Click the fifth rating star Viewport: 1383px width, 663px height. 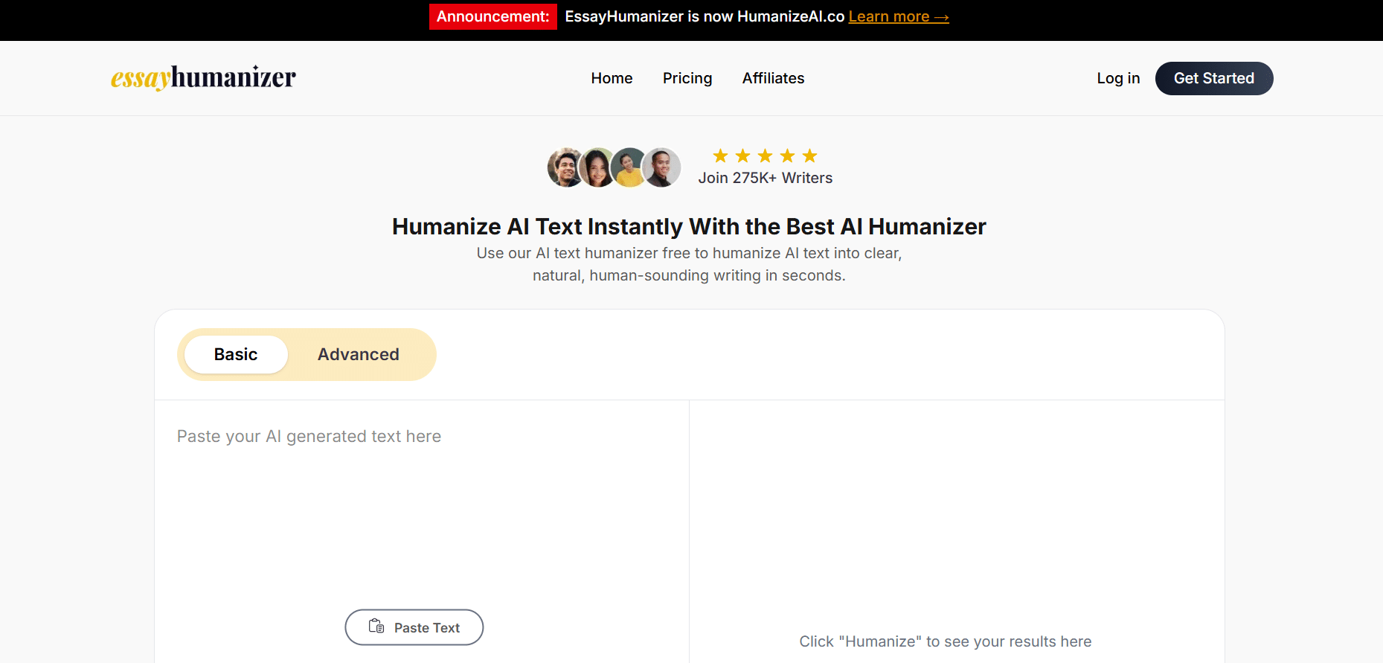point(809,156)
